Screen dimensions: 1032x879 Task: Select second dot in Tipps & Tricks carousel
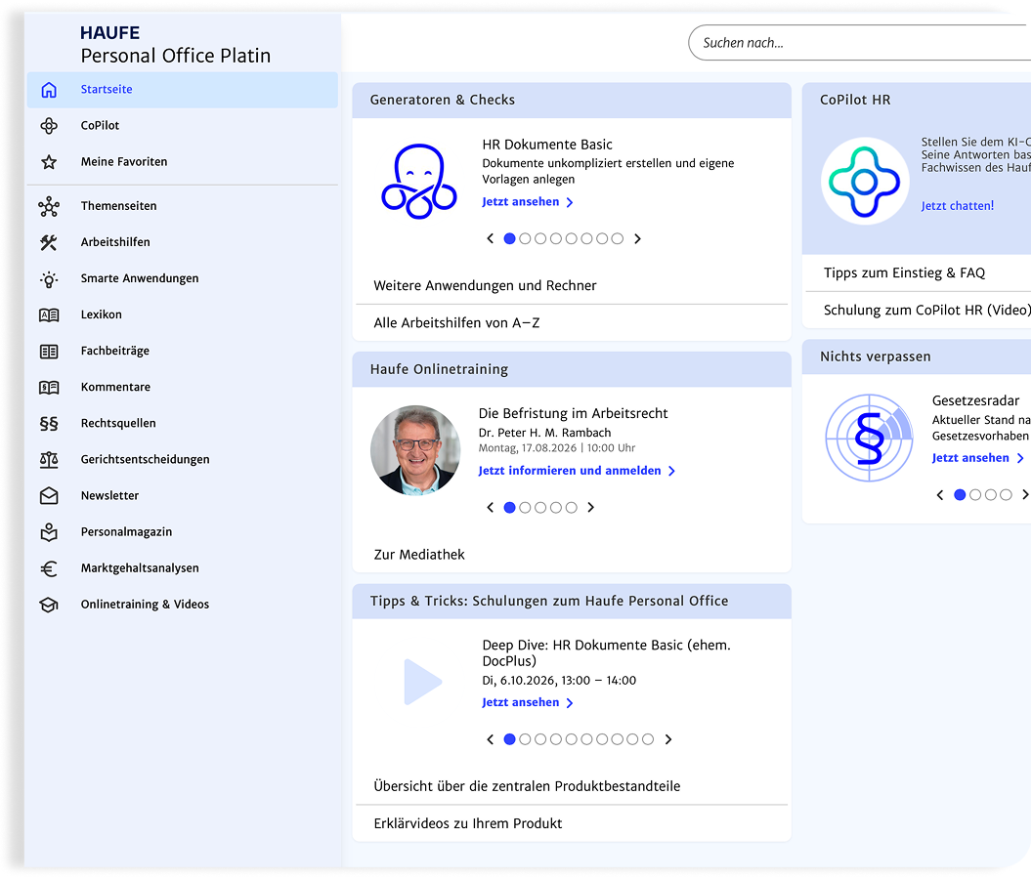525,739
